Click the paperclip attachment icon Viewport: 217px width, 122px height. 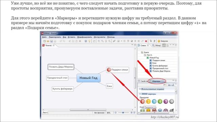[x=114, y=41]
